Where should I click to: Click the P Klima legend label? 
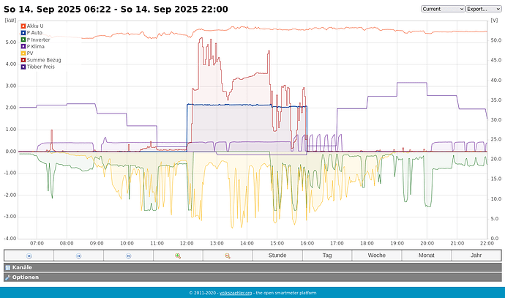(35, 46)
